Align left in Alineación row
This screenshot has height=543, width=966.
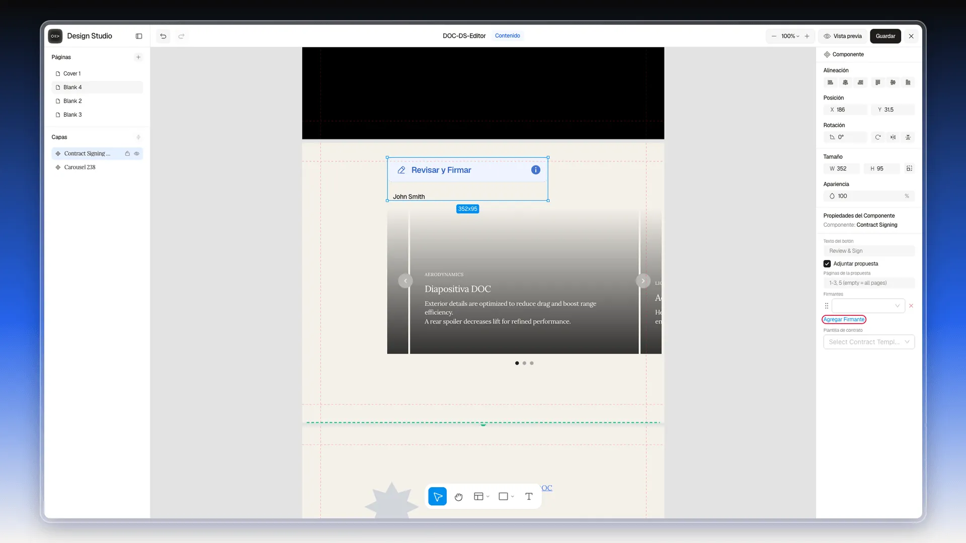(830, 82)
